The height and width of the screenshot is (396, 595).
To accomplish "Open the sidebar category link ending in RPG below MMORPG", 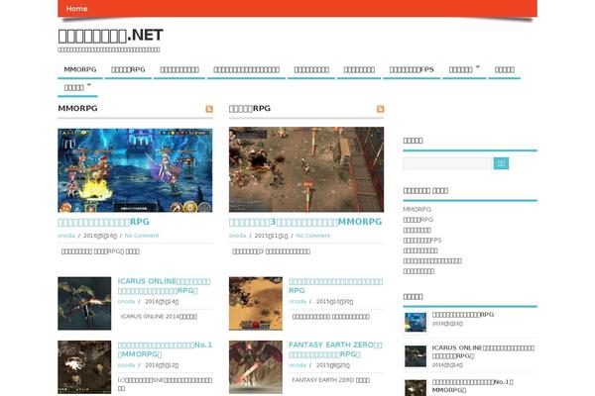I will point(418,220).
